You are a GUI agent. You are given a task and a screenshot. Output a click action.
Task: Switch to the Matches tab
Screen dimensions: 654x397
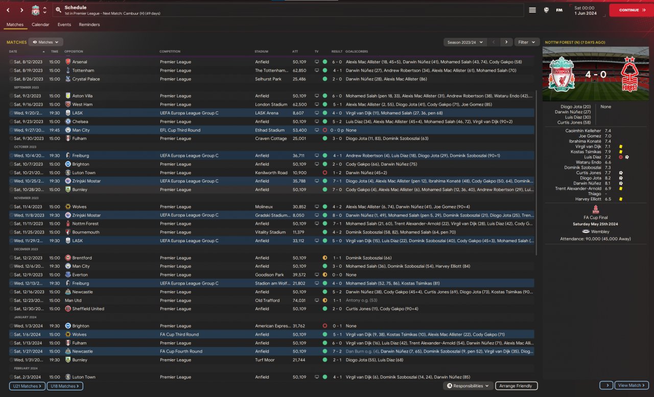point(15,25)
